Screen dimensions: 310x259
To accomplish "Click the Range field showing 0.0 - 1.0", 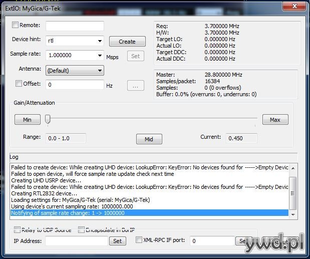I will pos(66,138).
